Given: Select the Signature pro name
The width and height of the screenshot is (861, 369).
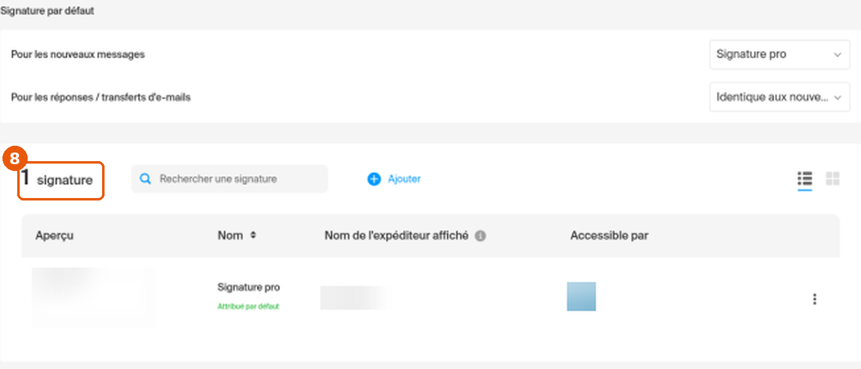Looking at the screenshot, I should pyautogui.click(x=248, y=287).
